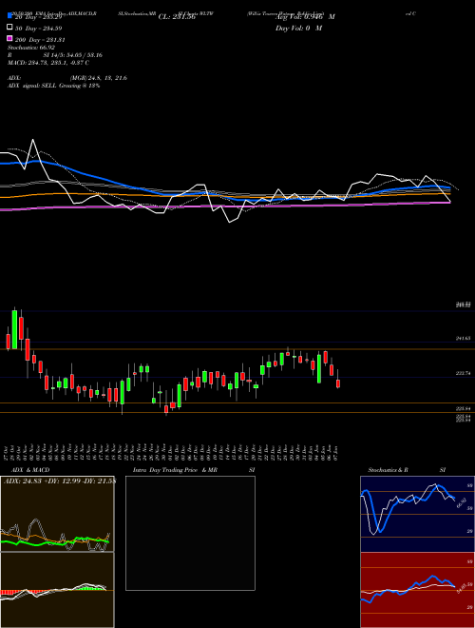Click the tall green candle near chart start

tap(14, 329)
